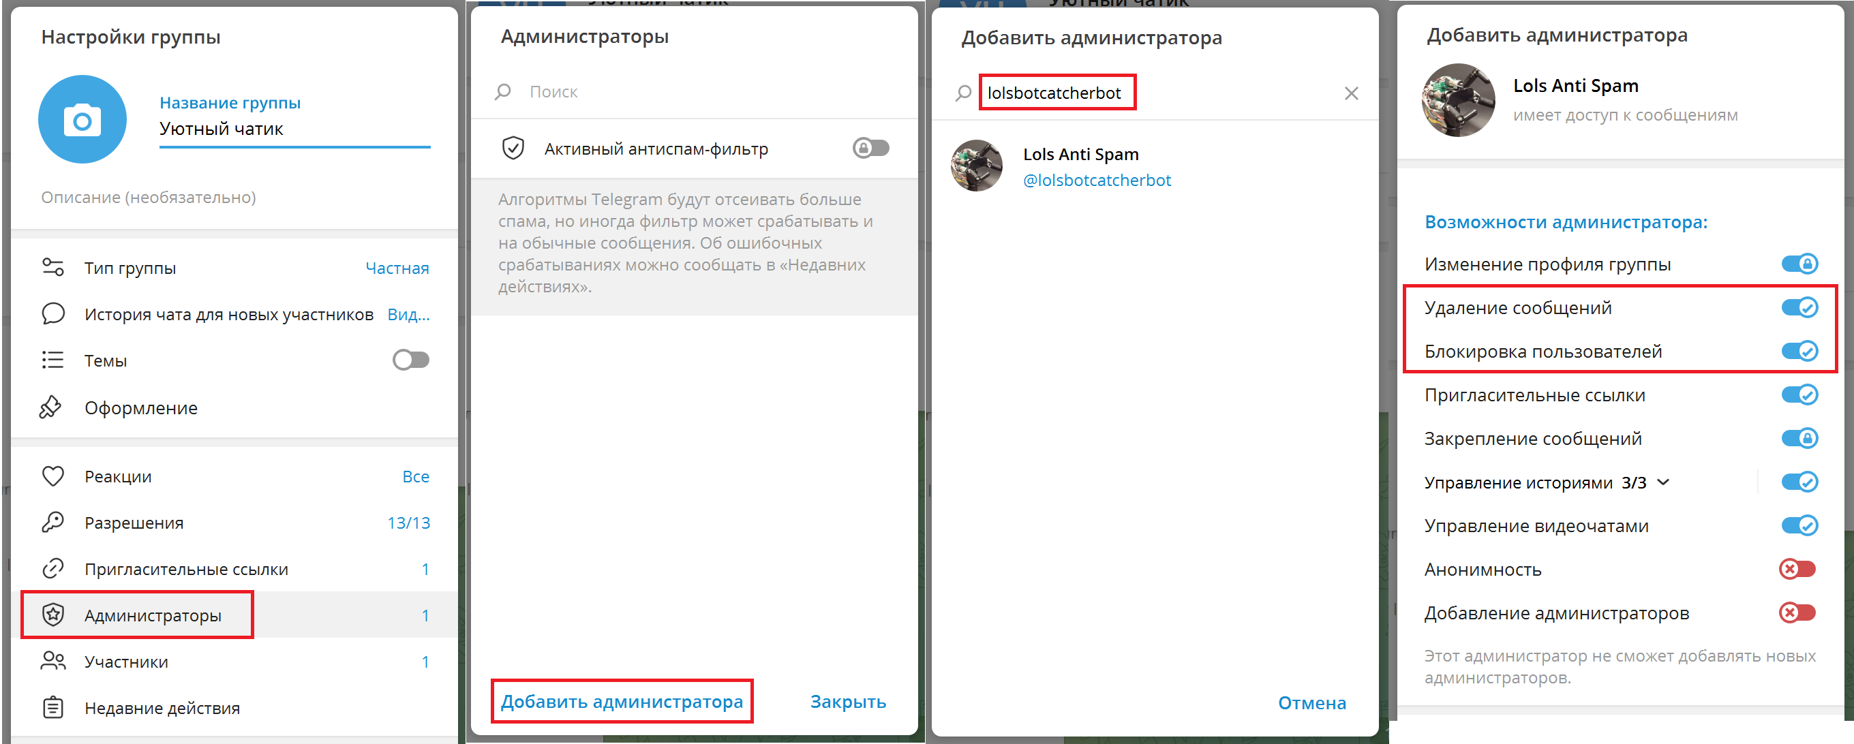Expand the Управление историями 3/3 chevron
Viewport: 1854px width, 744px height.
(1662, 482)
